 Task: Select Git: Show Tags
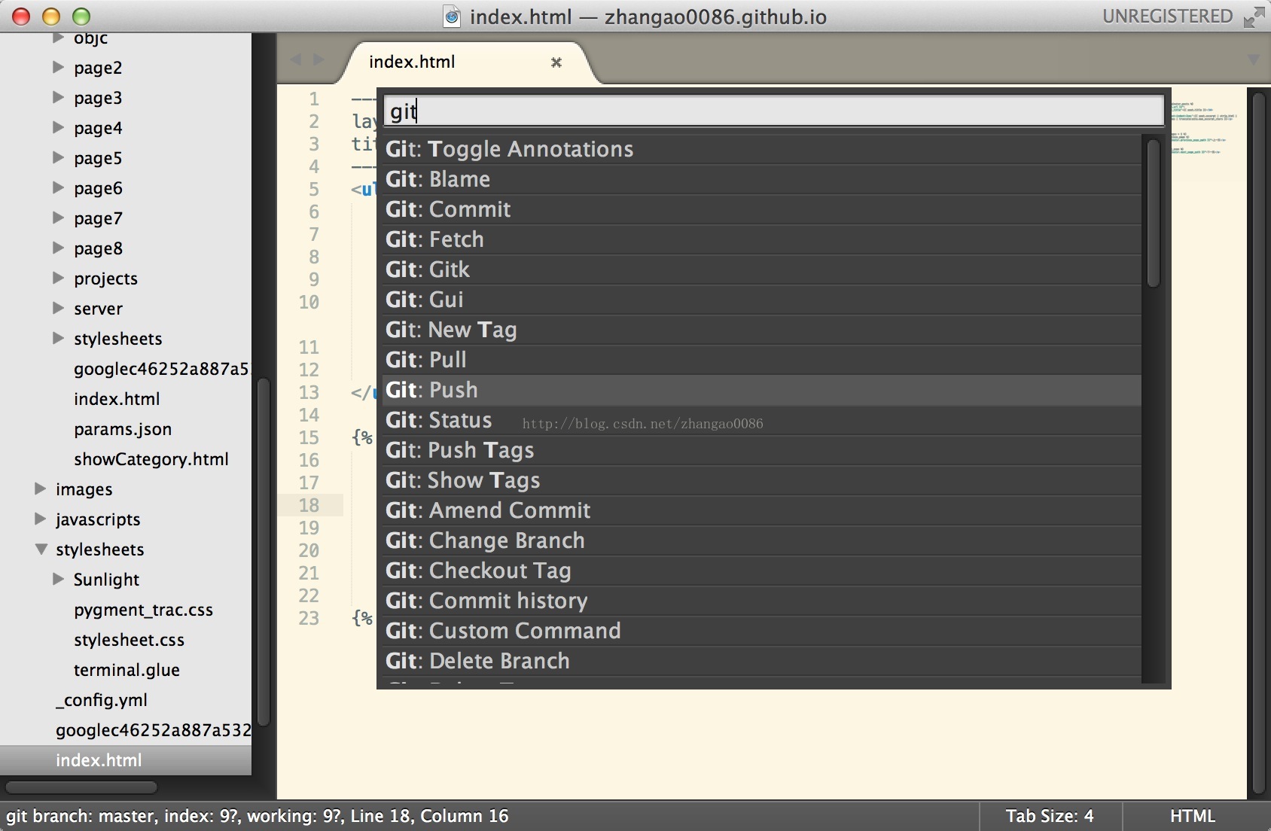(762, 480)
